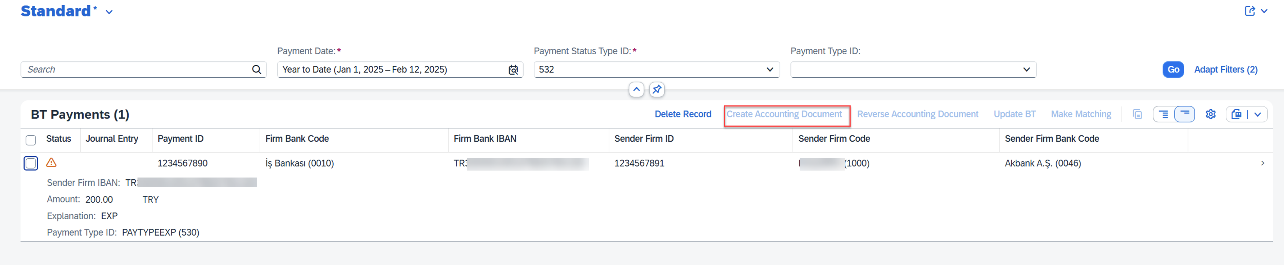Click the Delete Record button

coord(682,114)
